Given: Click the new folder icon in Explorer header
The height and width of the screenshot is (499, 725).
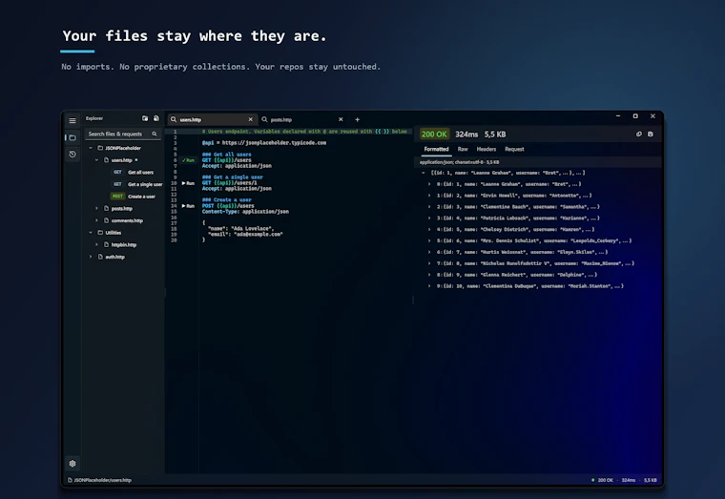Looking at the screenshot, I should [145, 118].
